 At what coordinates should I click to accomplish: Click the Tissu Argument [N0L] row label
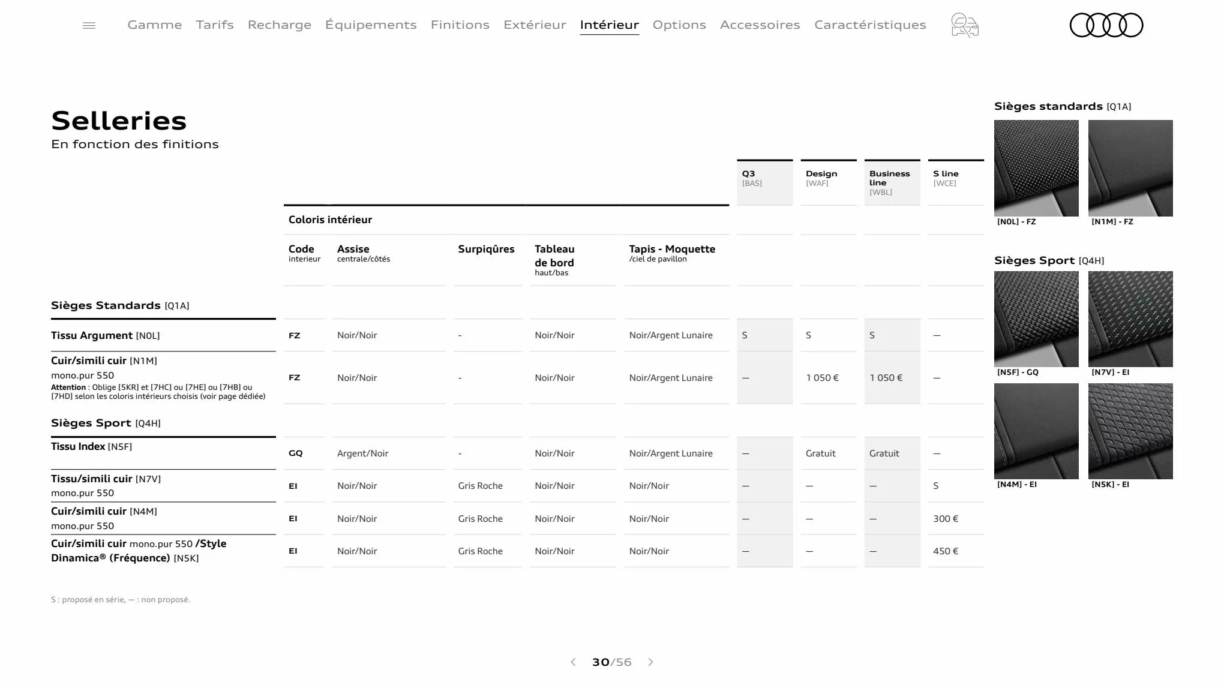106,335
